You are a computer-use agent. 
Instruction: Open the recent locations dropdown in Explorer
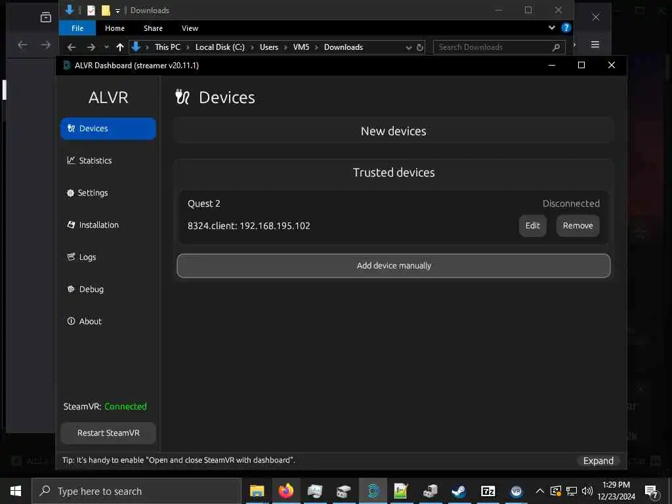[x=106, y=47]
